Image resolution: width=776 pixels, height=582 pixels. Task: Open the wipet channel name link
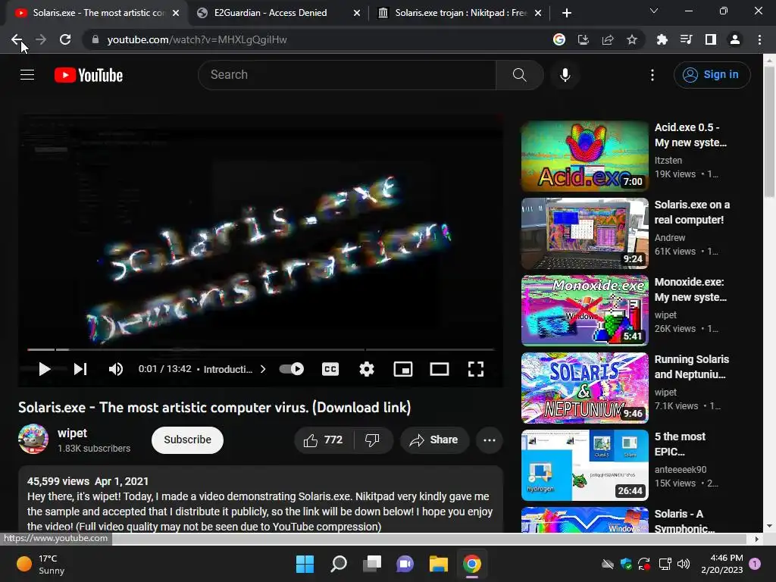coord(72,433)
